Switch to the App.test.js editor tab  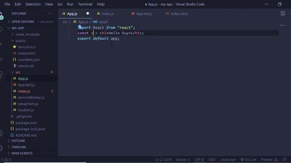(144, 14)
